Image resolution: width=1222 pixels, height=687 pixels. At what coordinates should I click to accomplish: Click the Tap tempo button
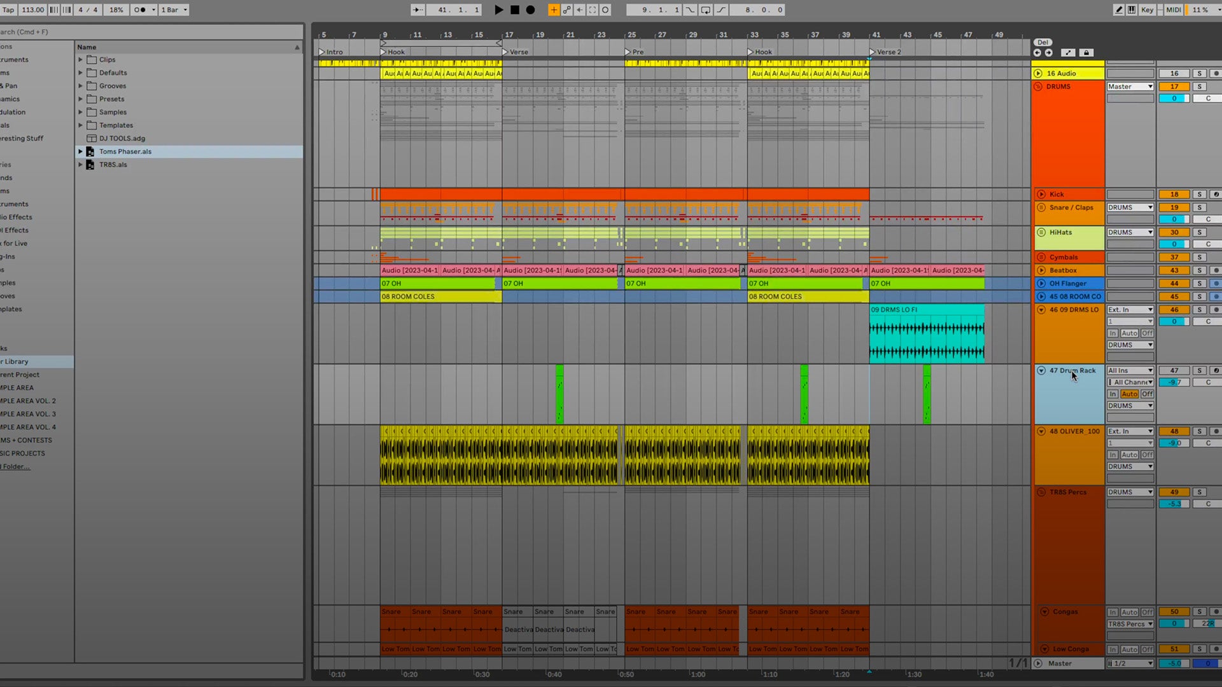(x=8, y=10)
